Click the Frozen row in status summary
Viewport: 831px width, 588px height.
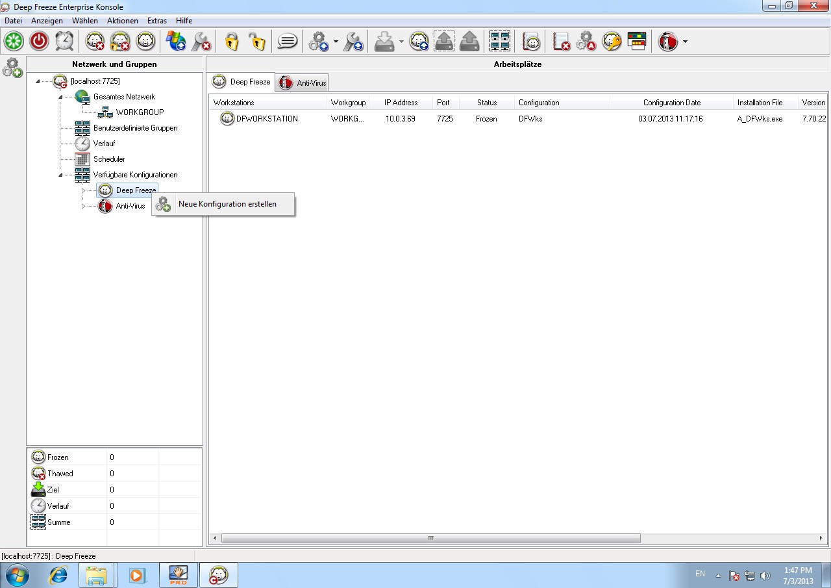(114, 457)
